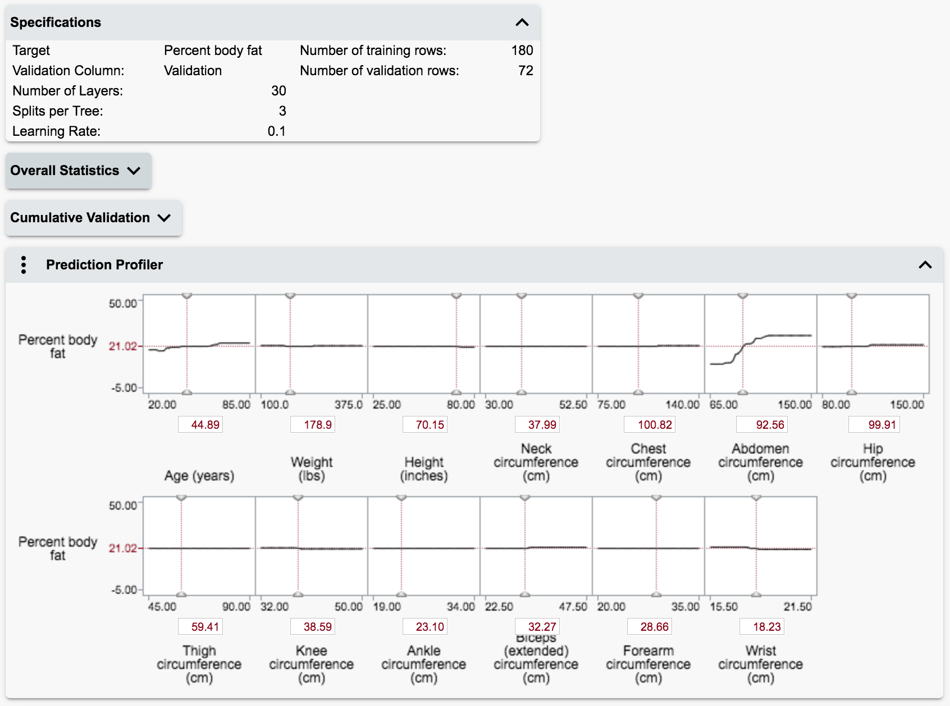This screenshot has width=950, height=706.
Task: Click the Forearm circumference value 28.66
Action: 649,626
